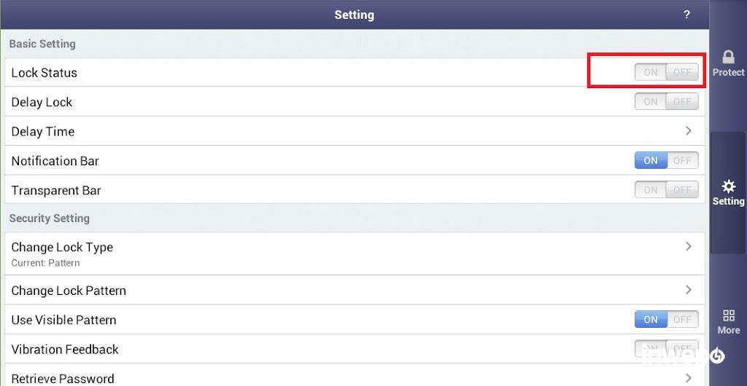Click the Setting title header
Screen dimensions: 747x386
pyautogui.click(x=354, y=15)
